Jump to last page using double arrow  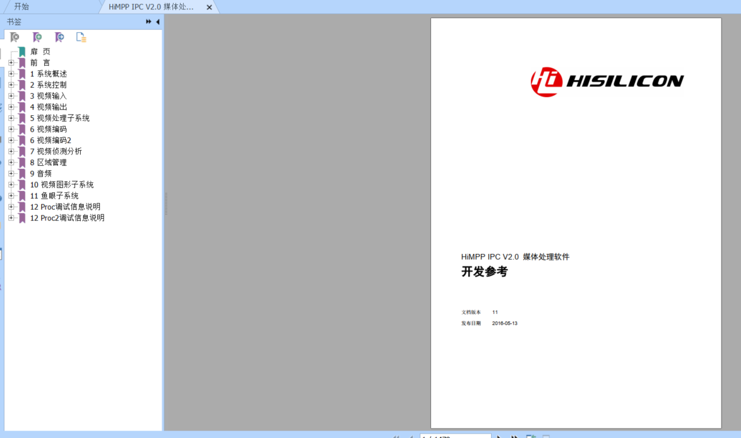coord(514,436)
